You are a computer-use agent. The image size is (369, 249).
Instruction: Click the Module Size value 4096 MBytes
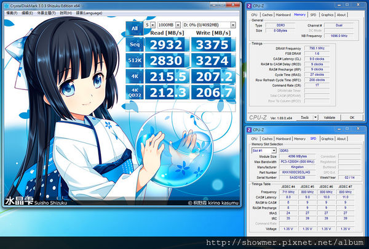(x=297, y=157)
